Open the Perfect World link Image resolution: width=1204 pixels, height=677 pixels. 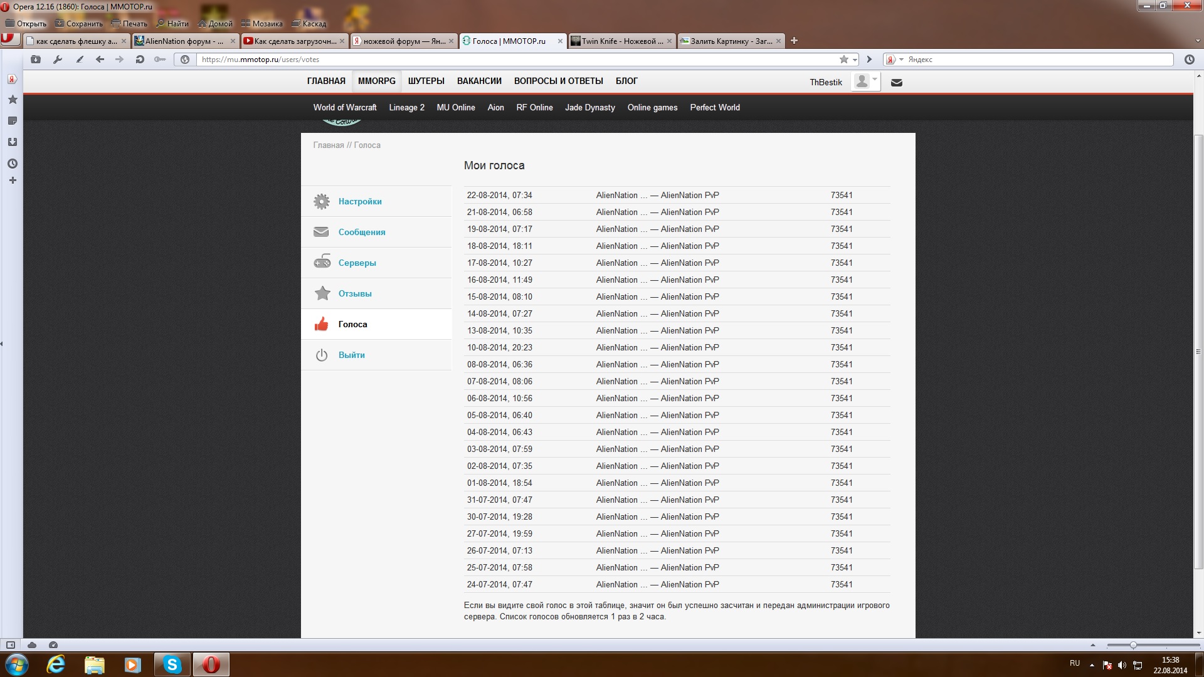click(x=715, y=107)
